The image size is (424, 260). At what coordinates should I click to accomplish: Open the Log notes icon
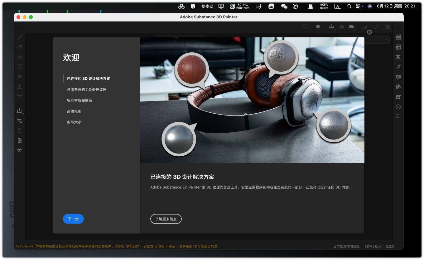tap(398, 117)
